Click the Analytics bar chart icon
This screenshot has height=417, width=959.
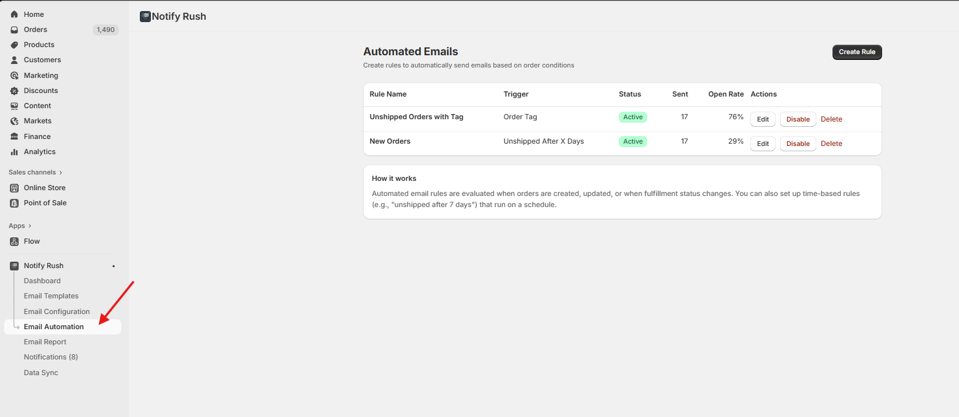pos(15,152)
